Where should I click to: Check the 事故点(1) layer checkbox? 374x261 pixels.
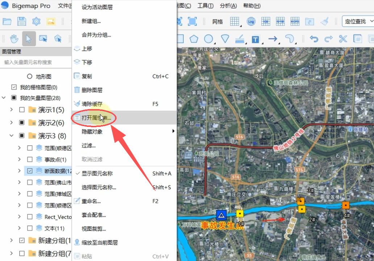(x=30, y=159)
